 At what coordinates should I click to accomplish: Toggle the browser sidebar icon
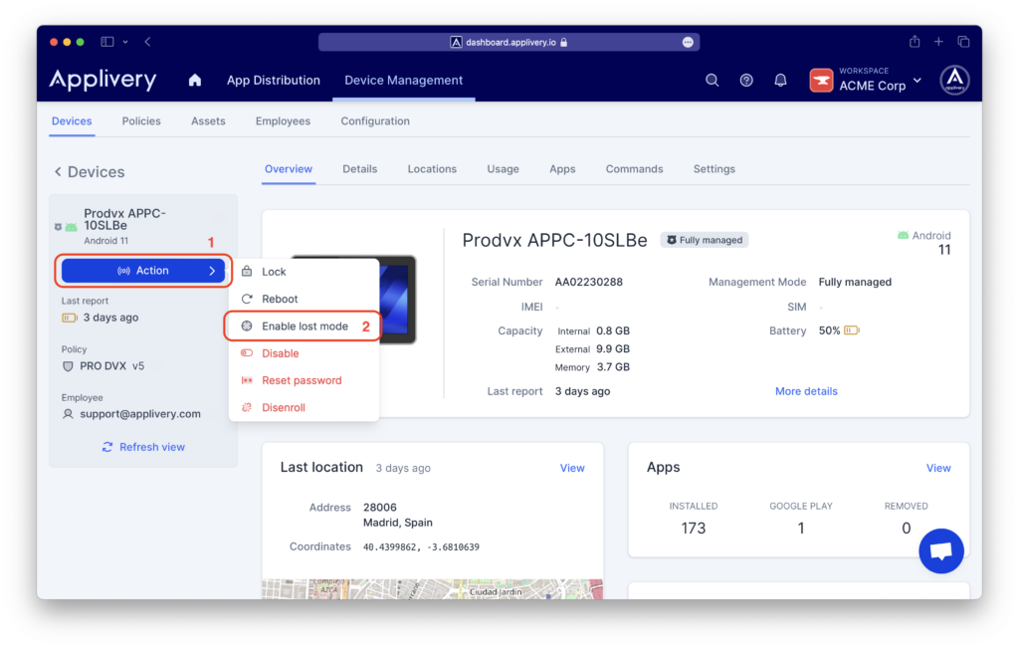[107, 42]
